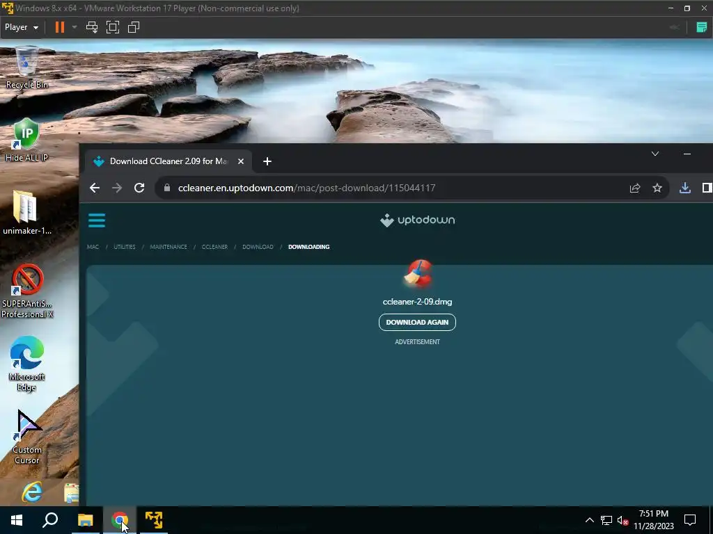
Task: Open the CCLEANER breadcrumb link
Action: tap(214, 247)
